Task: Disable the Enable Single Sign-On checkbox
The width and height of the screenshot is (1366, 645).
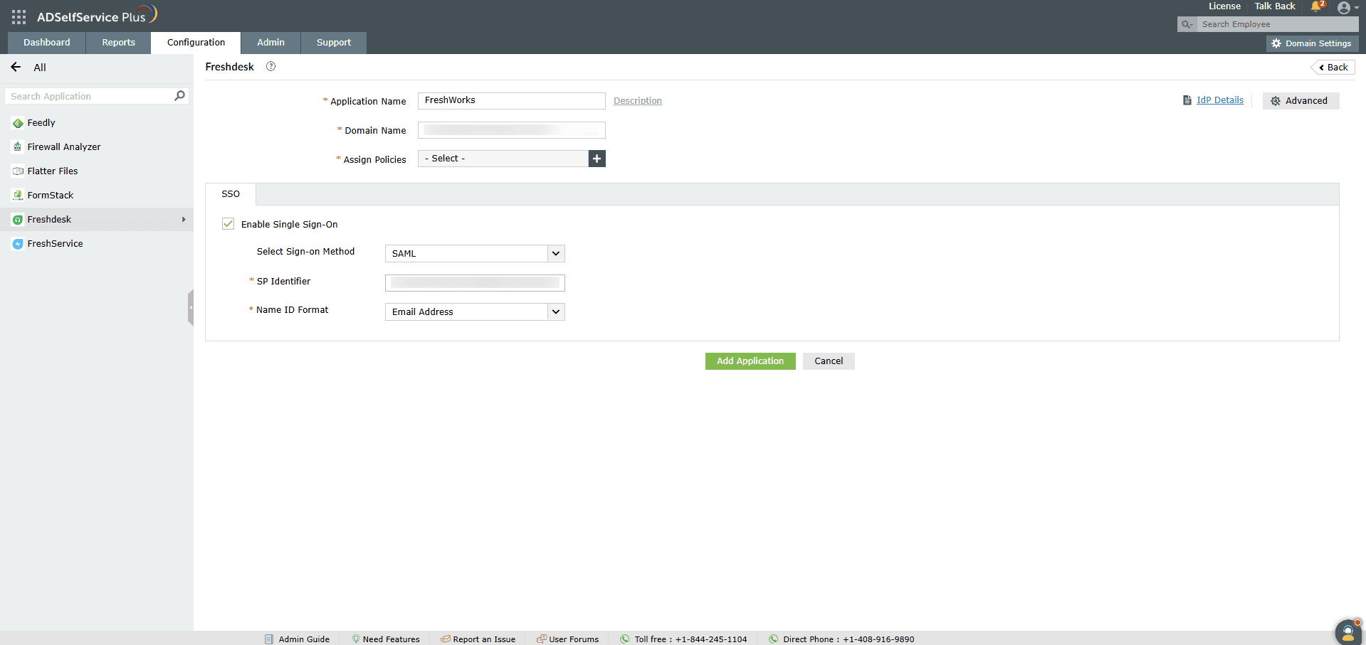Action: click(x=228, y=223)
